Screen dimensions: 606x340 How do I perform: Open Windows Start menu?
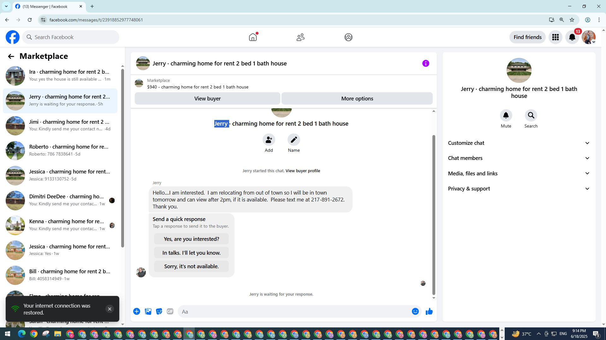point(7,334)
